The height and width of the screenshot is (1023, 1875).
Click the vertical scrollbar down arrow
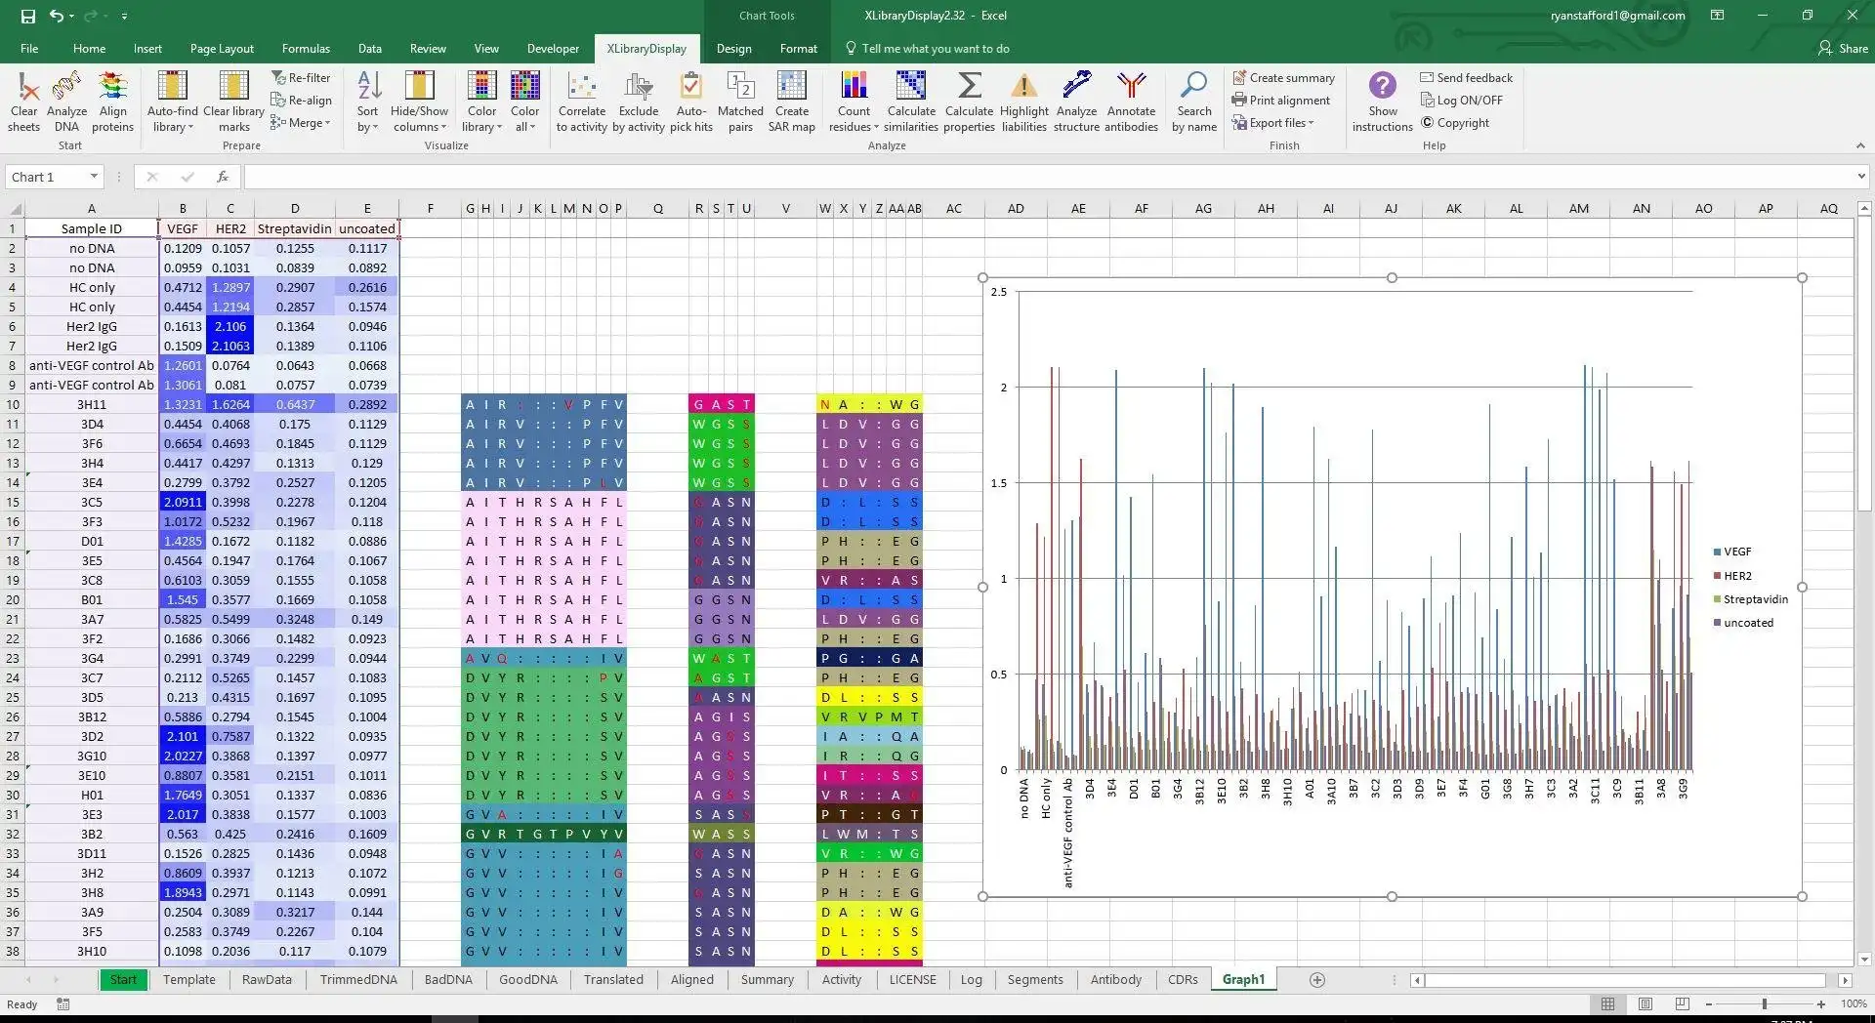(x=1863, y=960)
